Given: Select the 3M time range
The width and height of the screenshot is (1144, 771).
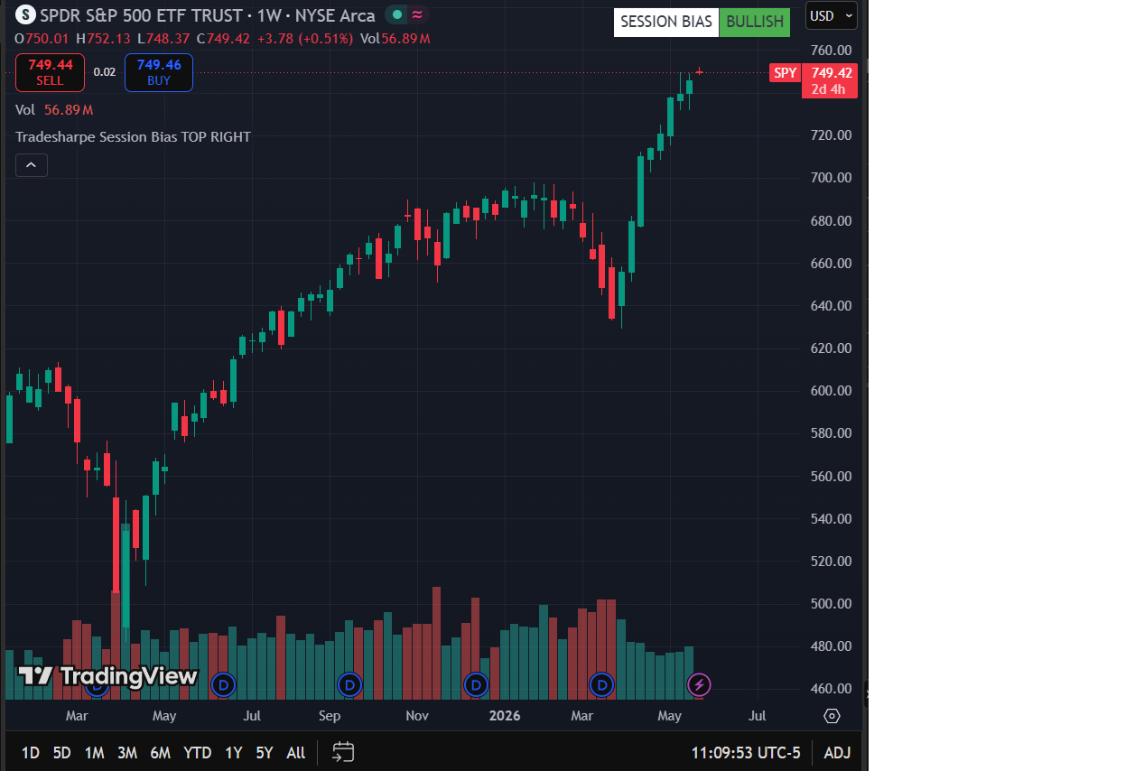Looking at the screenshot, I should [127, 753].
